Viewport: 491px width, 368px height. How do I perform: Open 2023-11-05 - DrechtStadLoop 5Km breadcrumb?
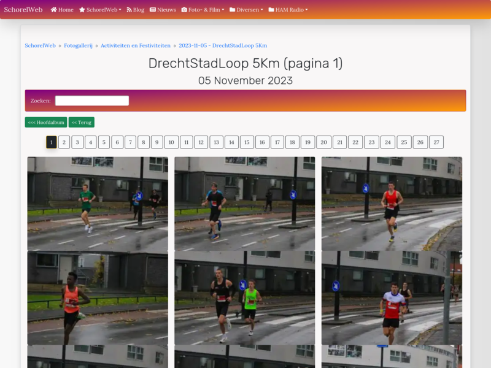tap(223, 45)
